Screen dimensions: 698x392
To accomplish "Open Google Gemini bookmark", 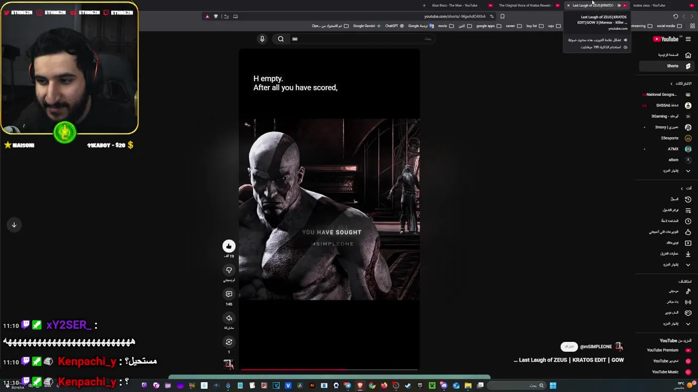I will pos(366,26).
